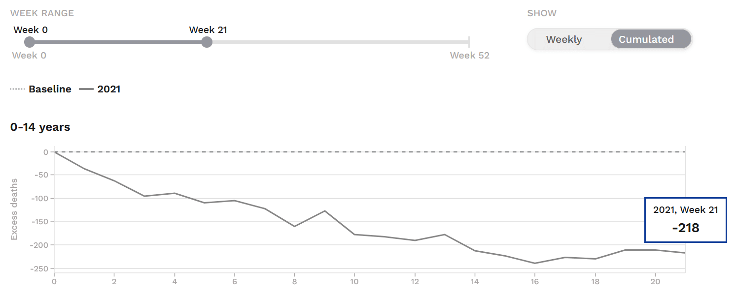Viewport: 735px width, 295px height.
Task: Click the x-axis tick label 10
Action: coord(354,282)
